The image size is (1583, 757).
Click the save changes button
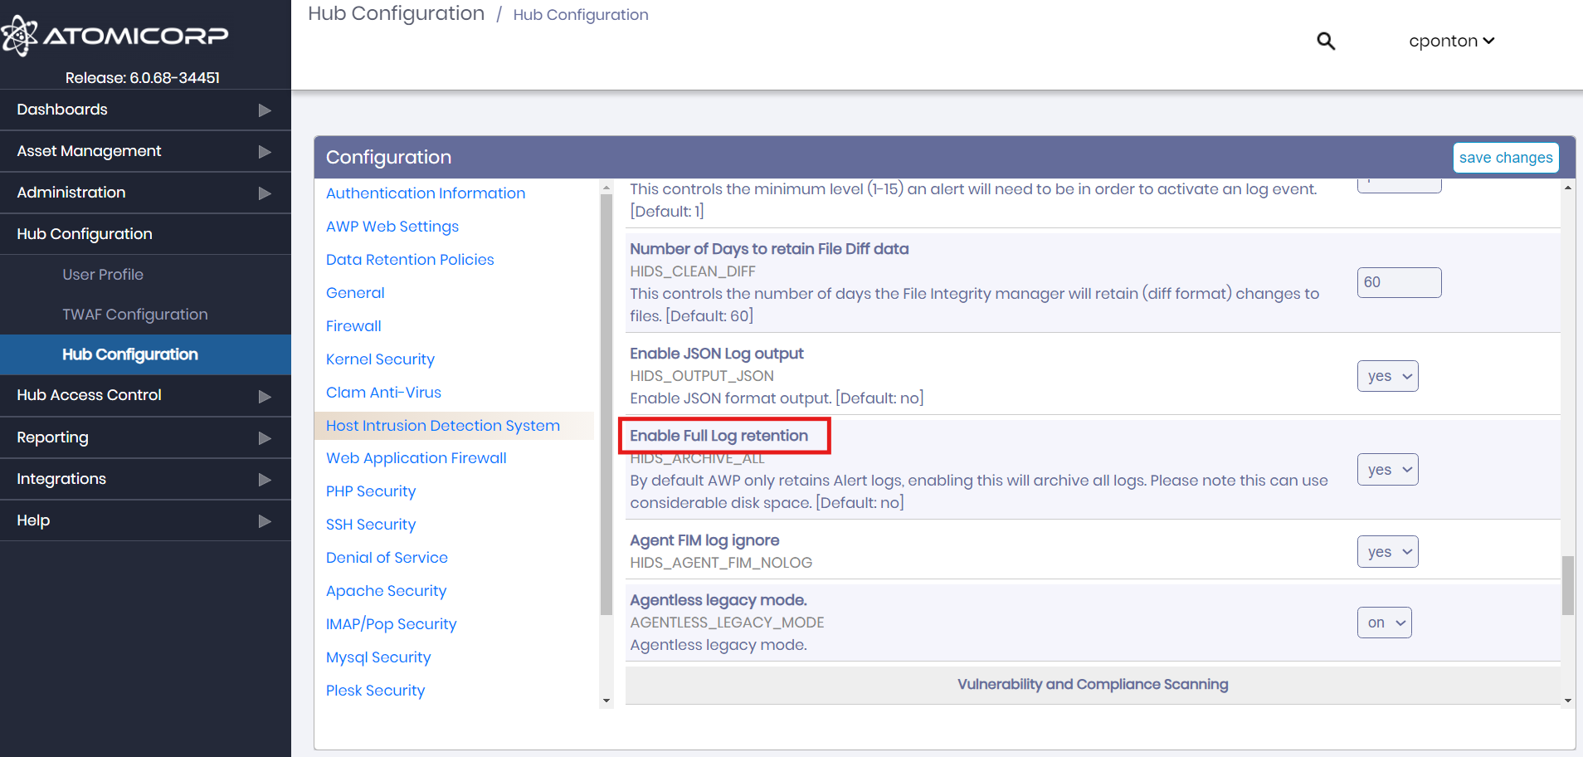(x=1506, y=157)
